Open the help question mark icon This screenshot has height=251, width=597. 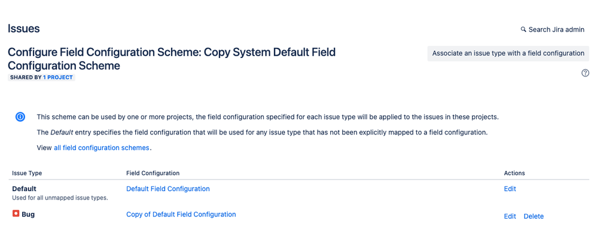(585, 73)
